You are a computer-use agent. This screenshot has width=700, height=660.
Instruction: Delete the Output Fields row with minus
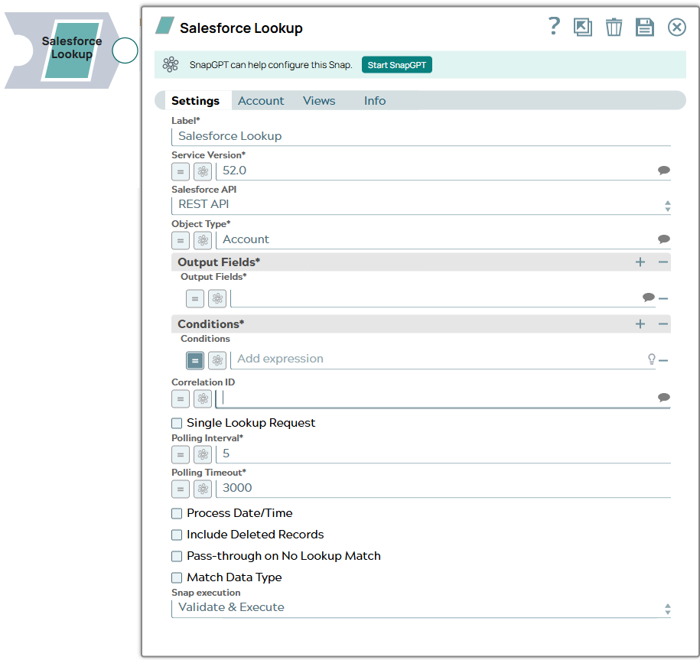point(663,298)
